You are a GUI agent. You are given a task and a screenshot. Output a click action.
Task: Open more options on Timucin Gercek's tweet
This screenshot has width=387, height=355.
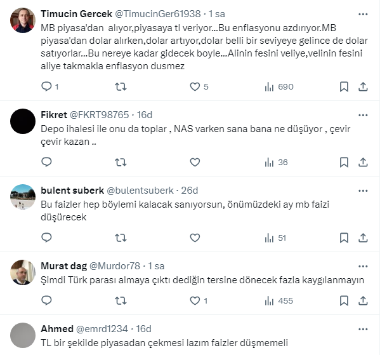coord(363,13)
